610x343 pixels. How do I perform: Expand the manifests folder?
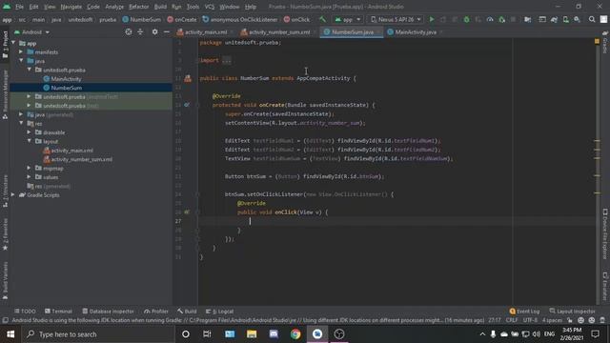[21, 51]
